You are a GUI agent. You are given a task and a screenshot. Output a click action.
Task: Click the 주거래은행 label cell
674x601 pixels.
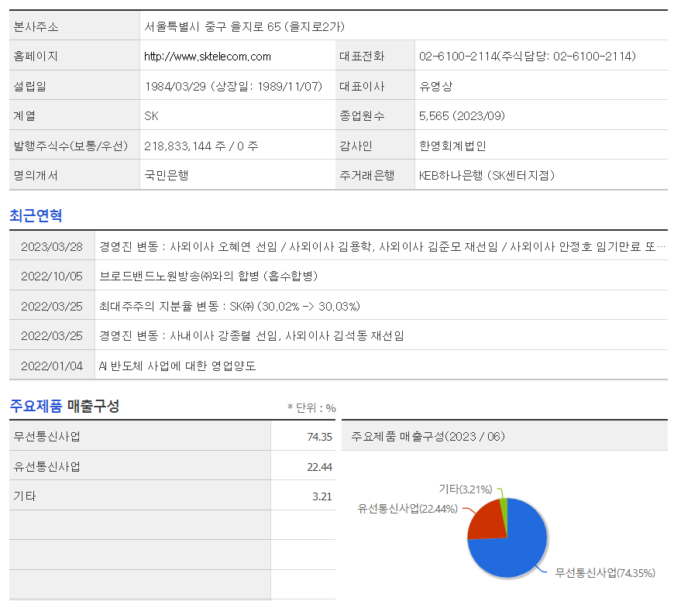pos(375,175)
